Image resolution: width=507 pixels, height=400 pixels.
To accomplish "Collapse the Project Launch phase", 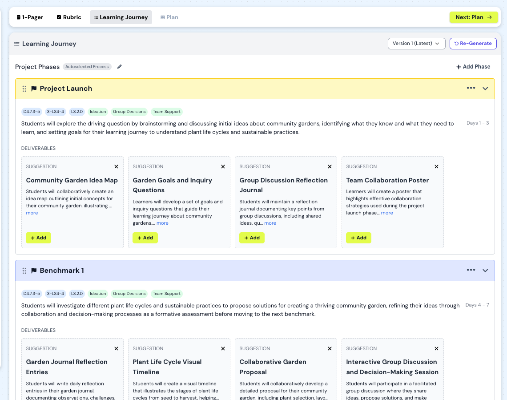I will coord(485,89).
